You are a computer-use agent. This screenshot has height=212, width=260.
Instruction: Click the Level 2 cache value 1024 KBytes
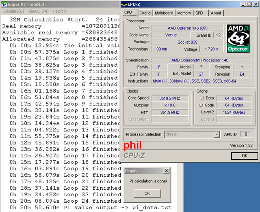click(234, 112)
